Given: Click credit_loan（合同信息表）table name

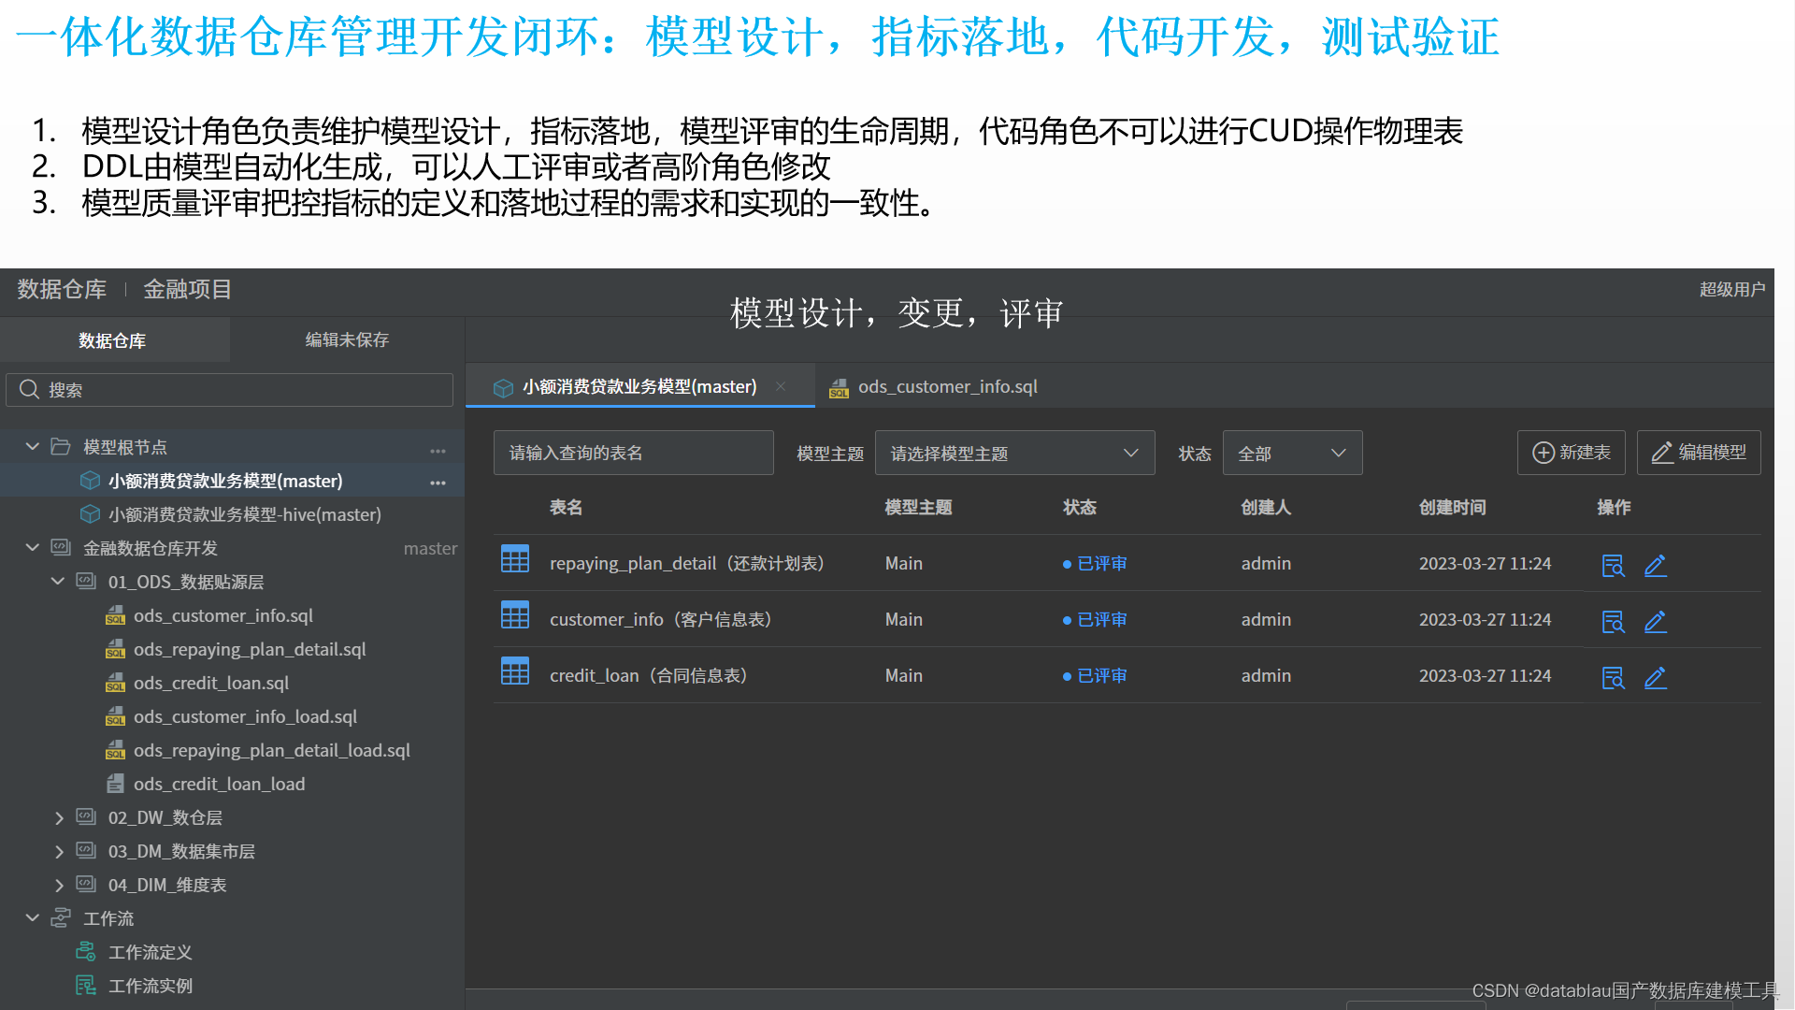Looking at the screenshot, I should (x=649, y=675).
